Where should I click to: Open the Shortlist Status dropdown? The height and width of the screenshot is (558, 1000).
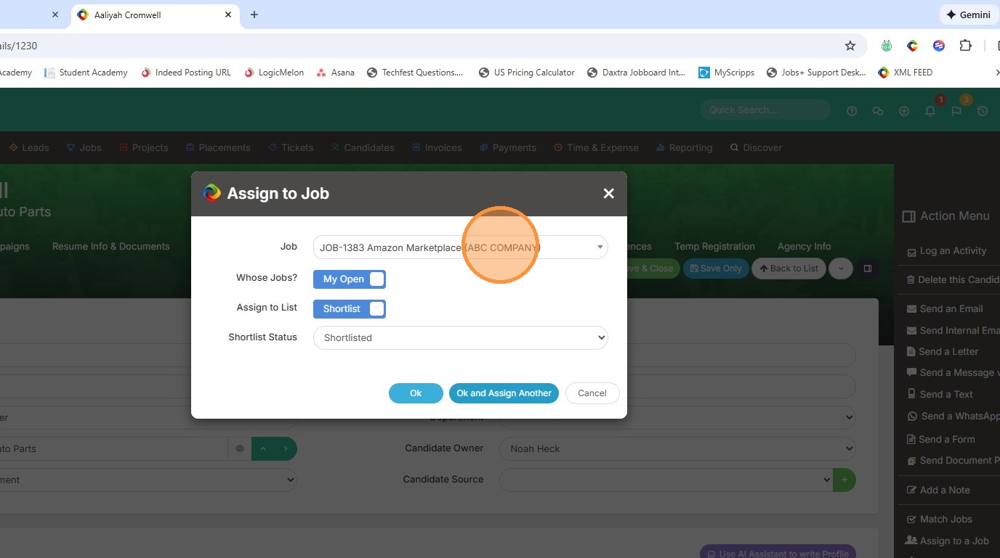pyautogui.click(x=461, y=337)
